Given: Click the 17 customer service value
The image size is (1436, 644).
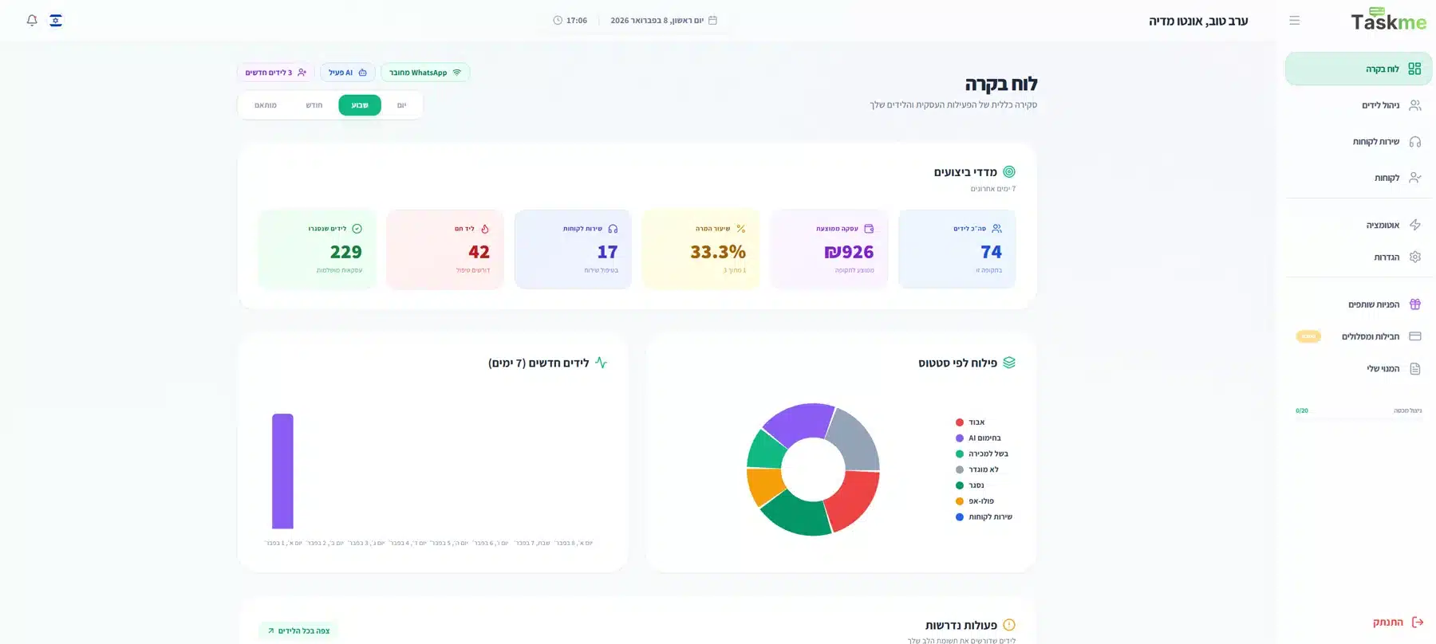Looking at the screenshot, I should (x=608, y=252).
